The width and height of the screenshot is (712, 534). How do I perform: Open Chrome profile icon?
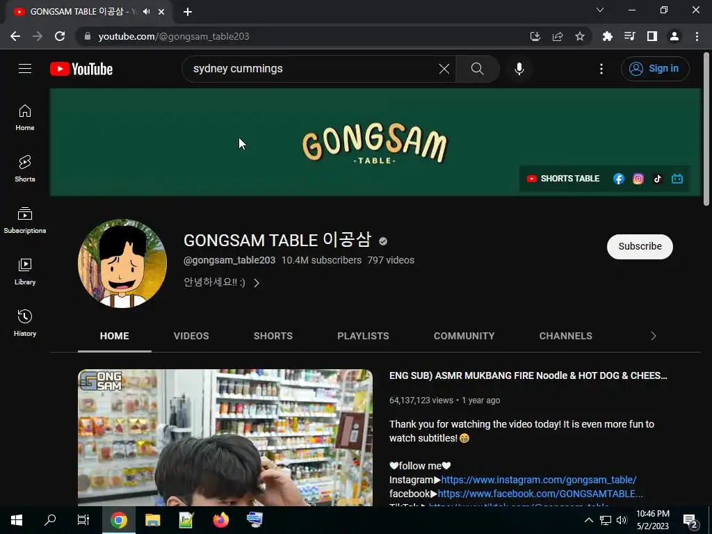pyautogui.click(x=674, y=36)
